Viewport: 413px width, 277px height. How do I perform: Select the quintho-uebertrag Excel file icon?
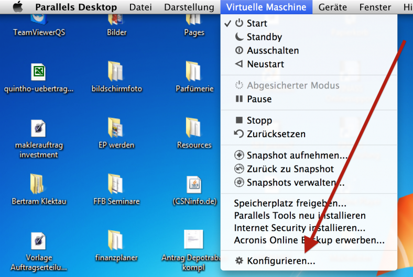(x=38, y=78)
